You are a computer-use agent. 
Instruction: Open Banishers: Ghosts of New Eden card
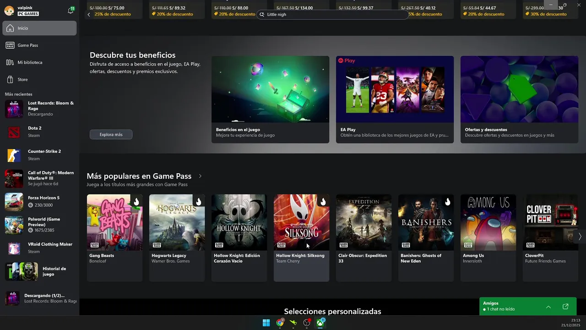[x=426, y=238]
